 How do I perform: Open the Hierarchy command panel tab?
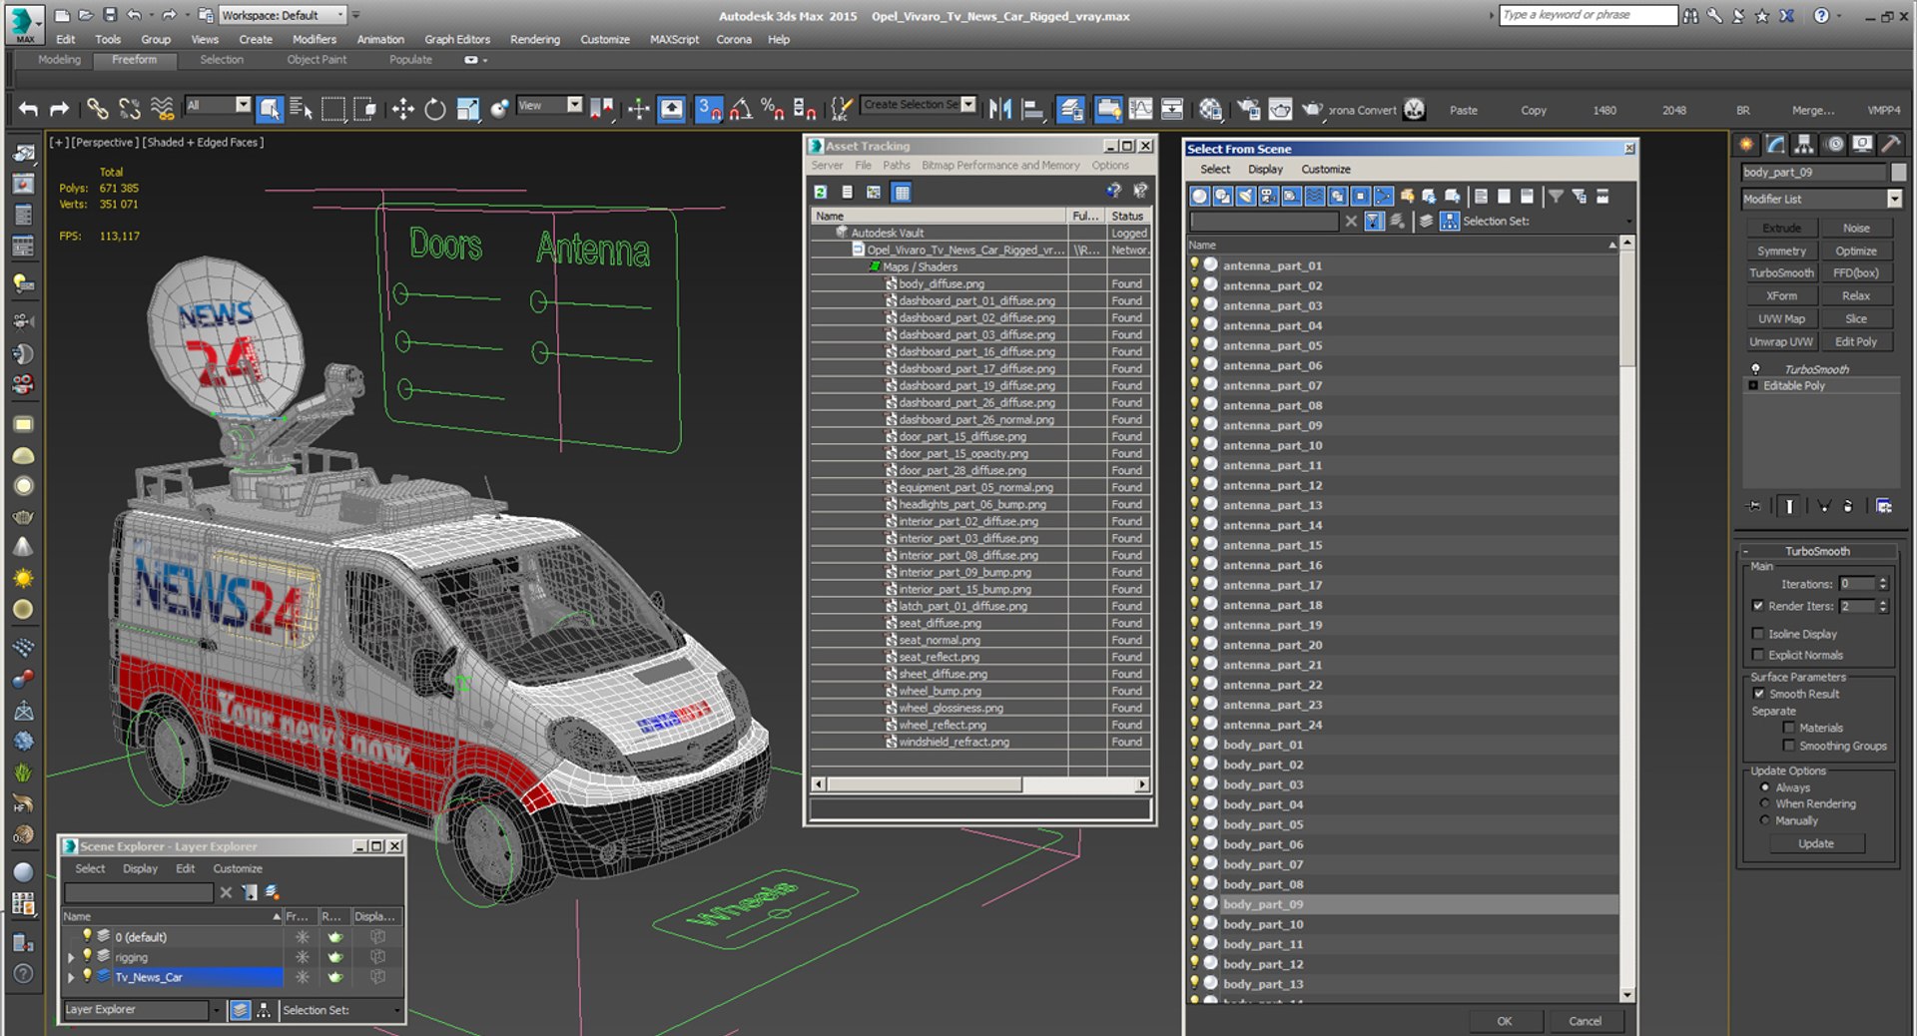1804,145
